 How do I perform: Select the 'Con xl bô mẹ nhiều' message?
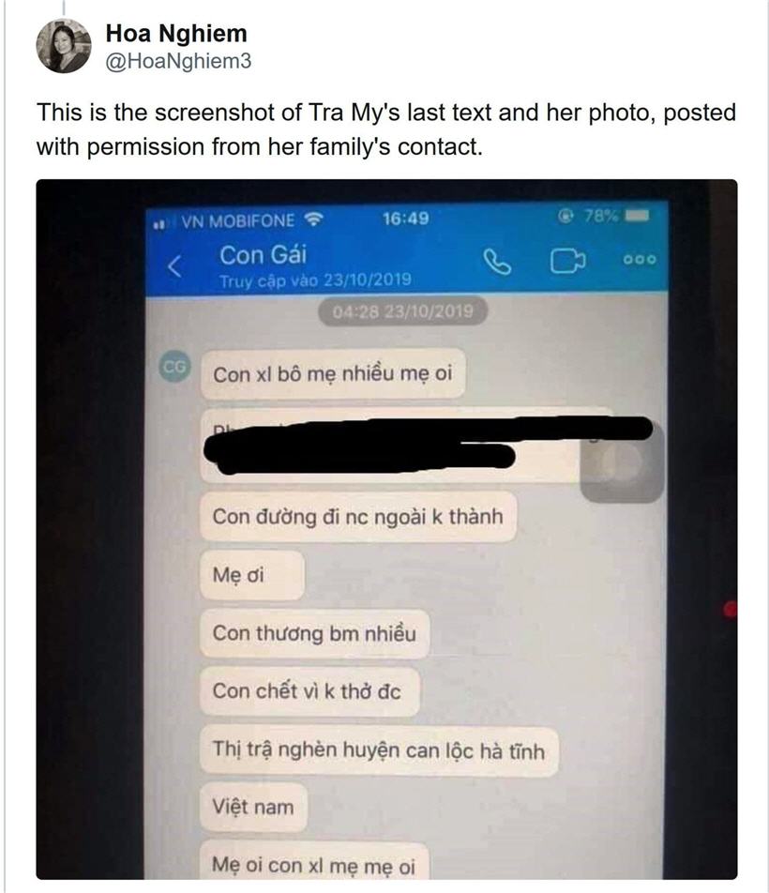tap(333, 373)
